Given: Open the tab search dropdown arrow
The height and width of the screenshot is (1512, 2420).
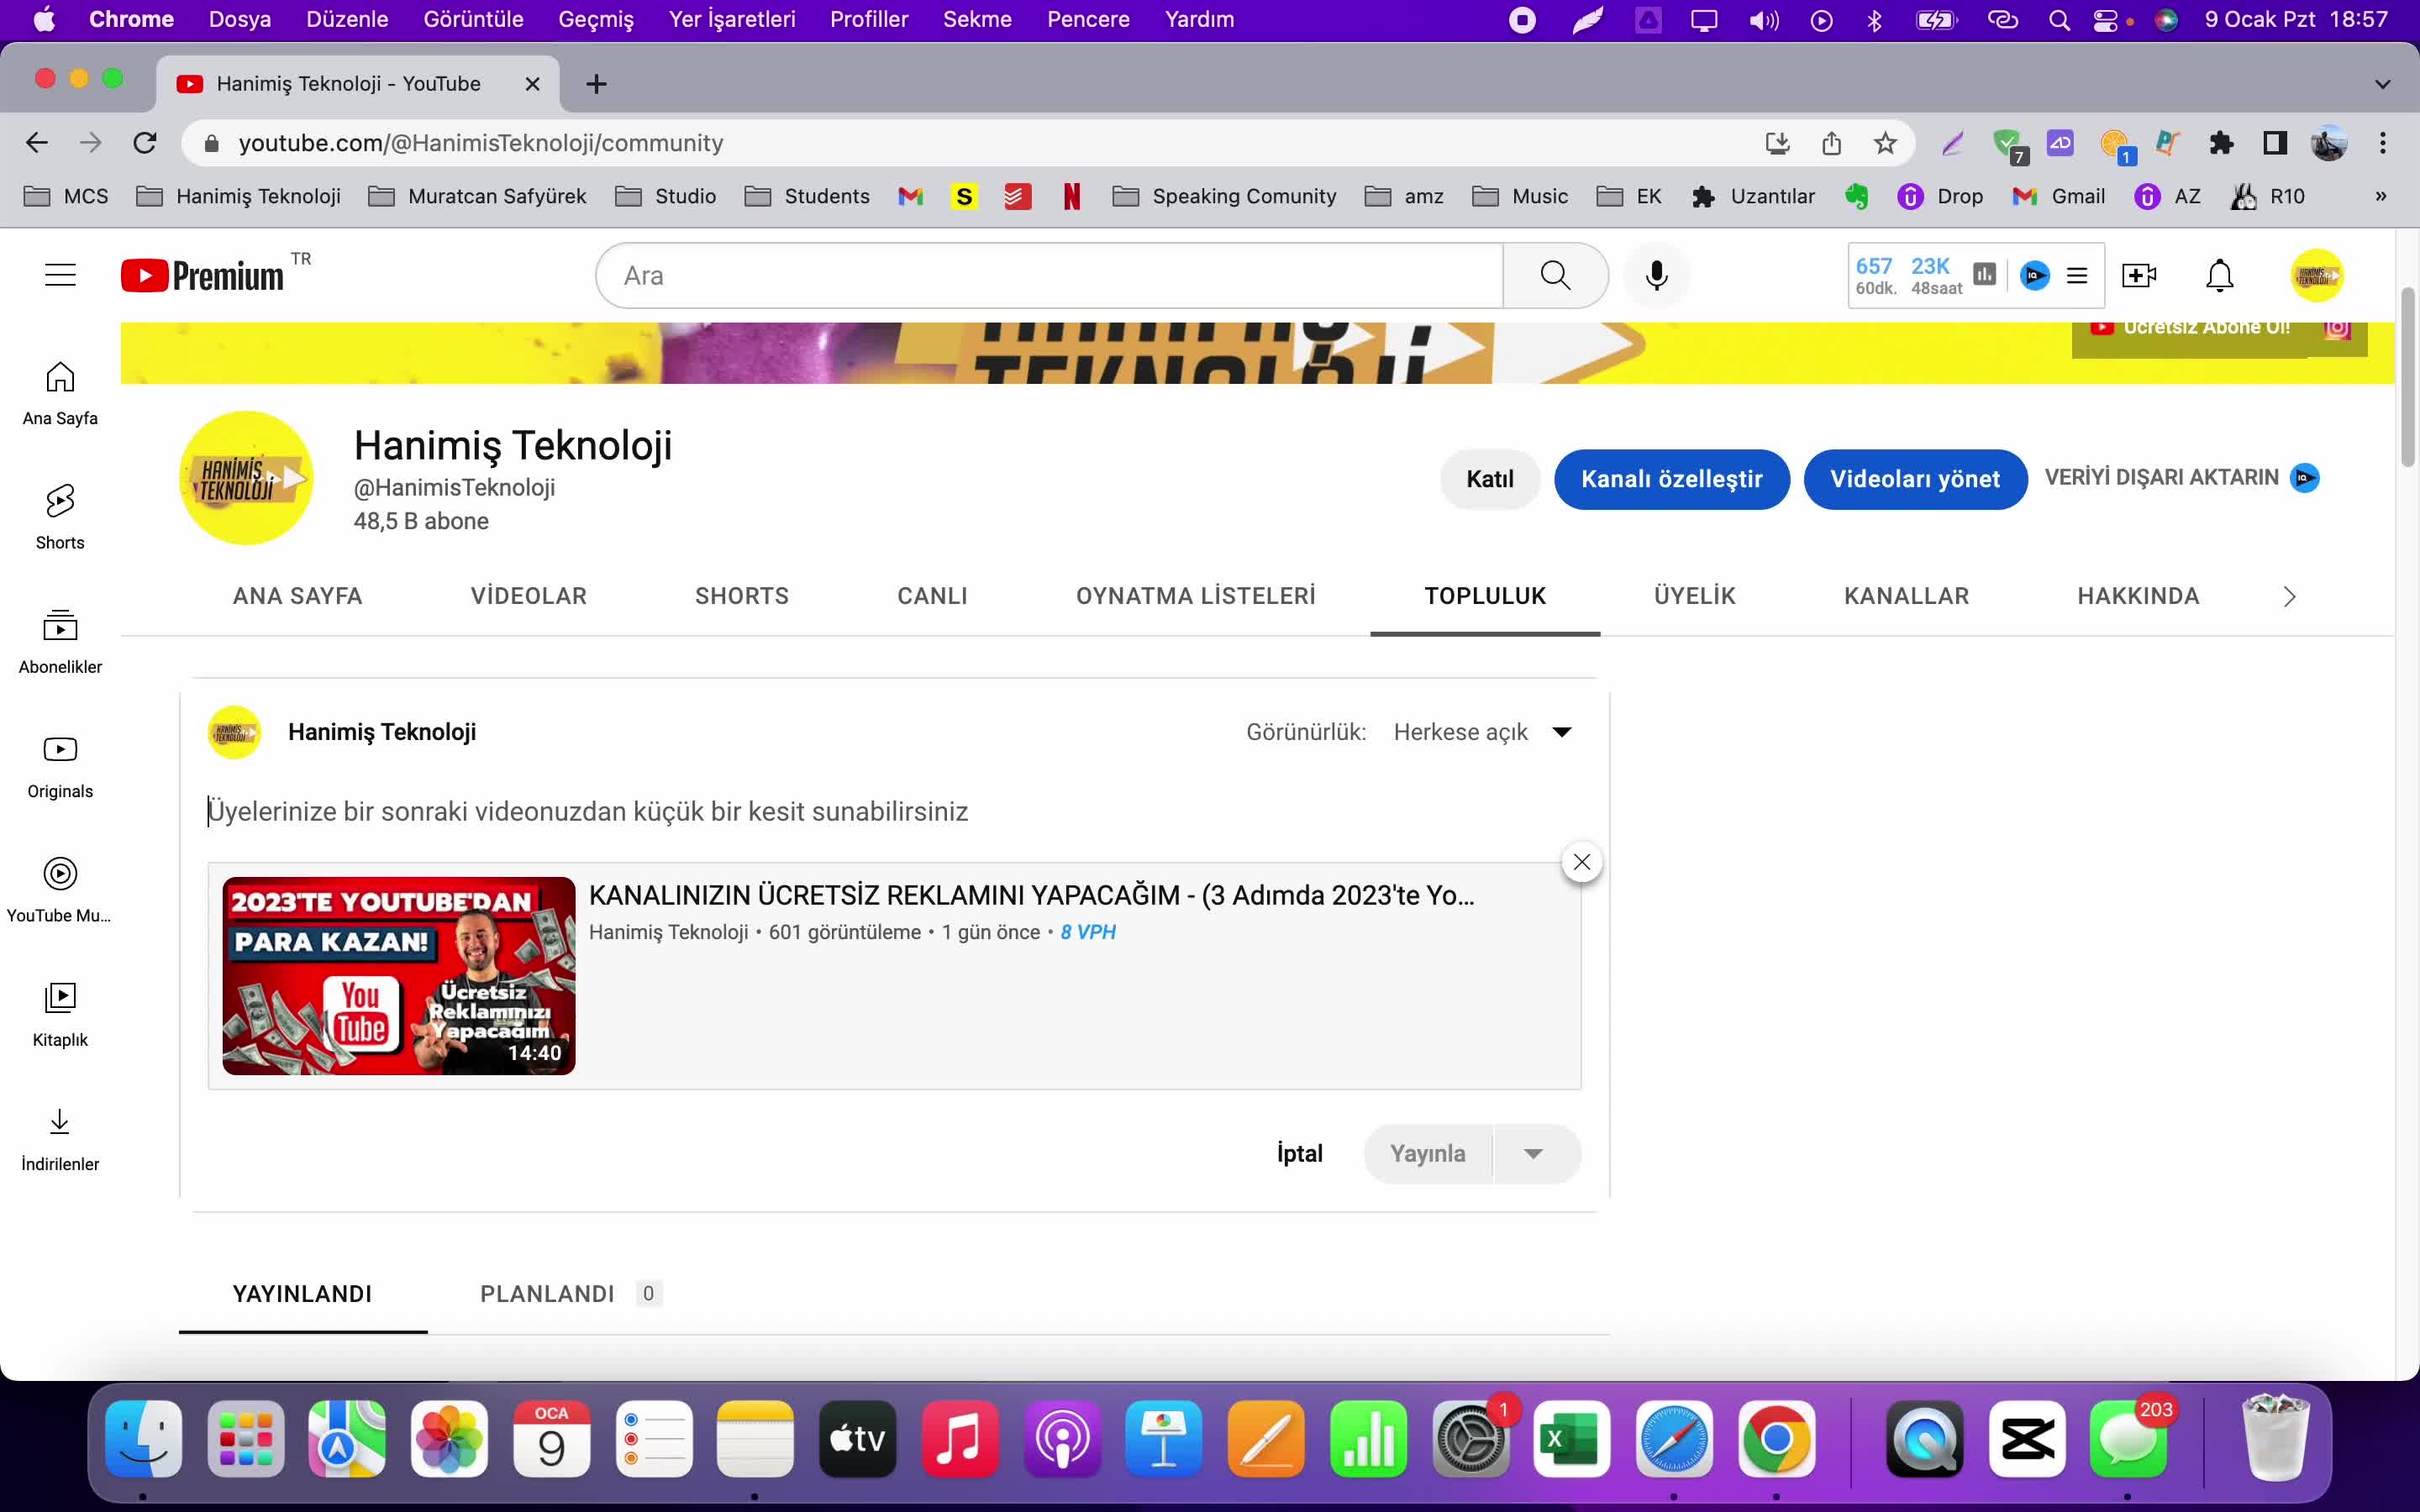Looking at the screenshot, I should (x=2382, y=84).
